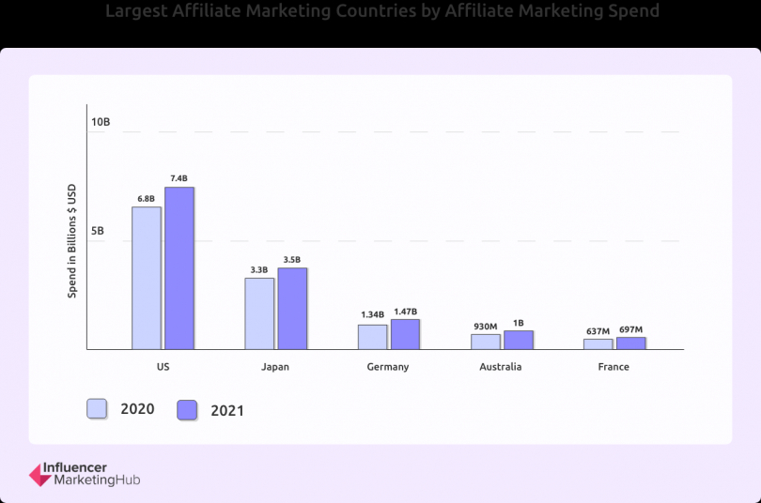
Task: Click the 697M value label
Action: tap(631, 329)
